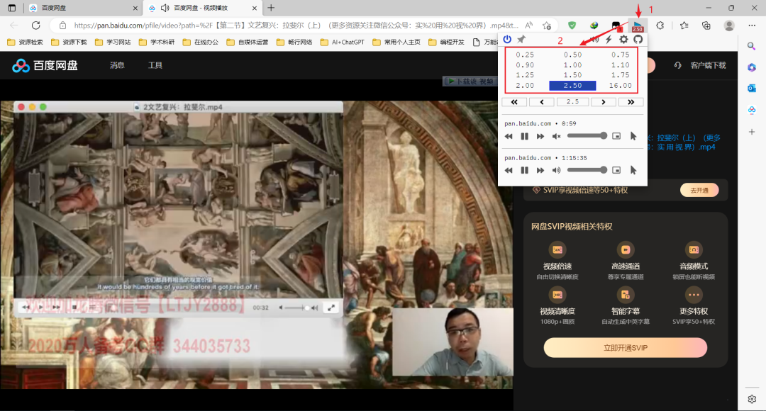Open the 消息 menu in Baidu Netdisk

[x=117, y=65]
